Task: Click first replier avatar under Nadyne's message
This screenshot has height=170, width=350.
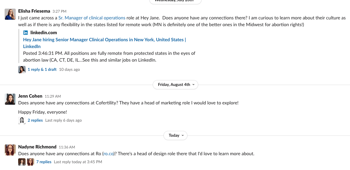Action: [22, 162]
